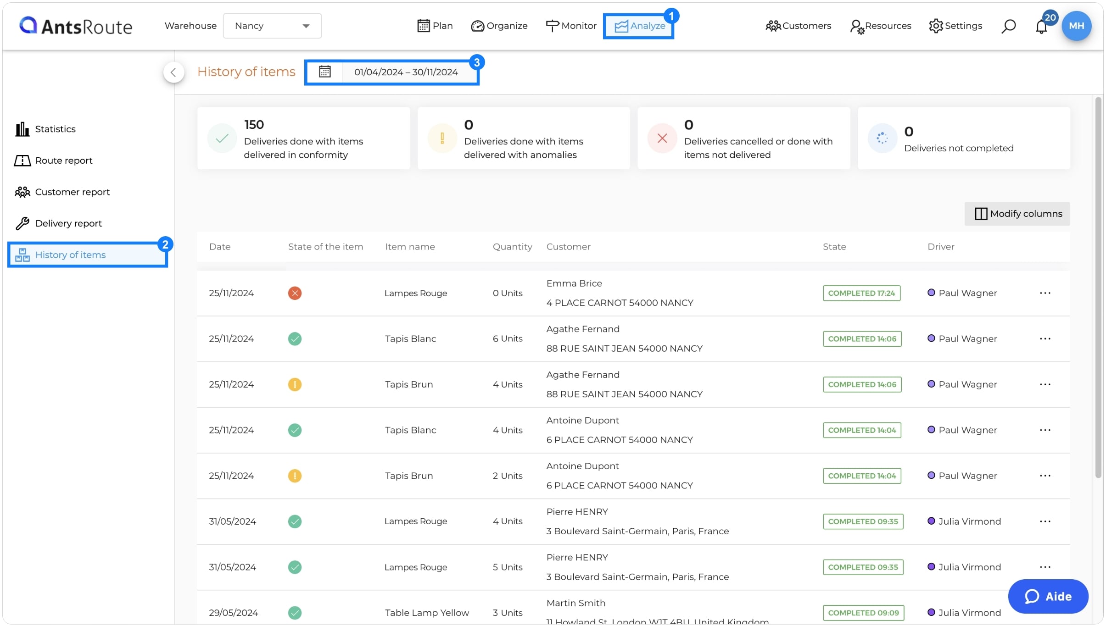Click the green check icon for Agathe Fernand Tapis Blanc
Viewport: 1106px width, 626px height.
[295, 339]
